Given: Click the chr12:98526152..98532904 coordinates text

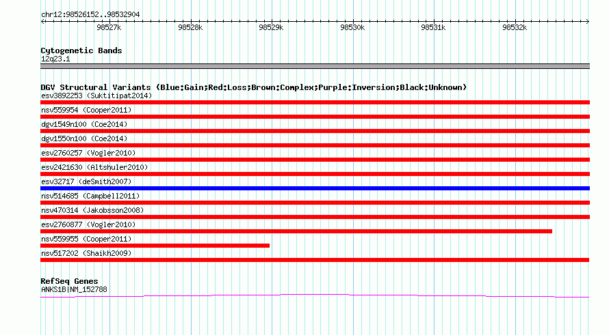Looking at the screenshot, I should 90,15.
